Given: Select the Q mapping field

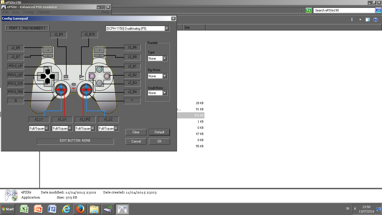Looking at the screenshot, I should pyautogui.click(x=16, y=101).
